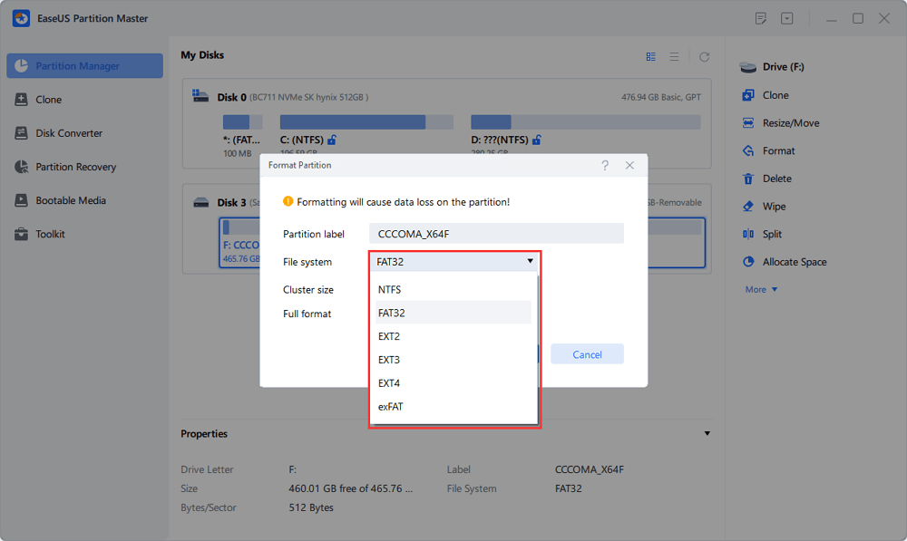This screenshot has height=541, width=907.
Task: Open Toolkit in the sidebar
Action: pyautogui.click(x=39, y=234)
